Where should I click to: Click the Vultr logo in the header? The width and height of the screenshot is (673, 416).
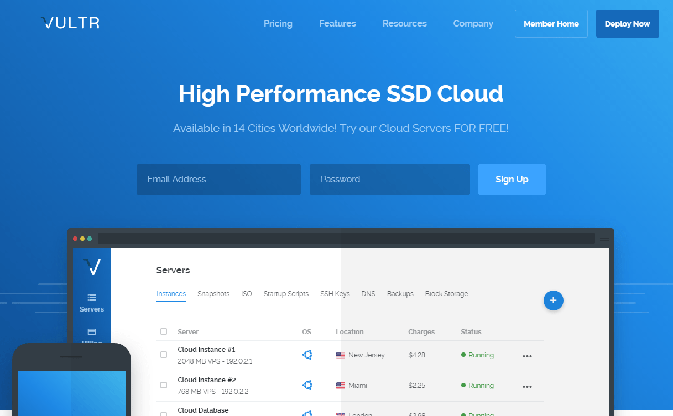pos(70,23)
